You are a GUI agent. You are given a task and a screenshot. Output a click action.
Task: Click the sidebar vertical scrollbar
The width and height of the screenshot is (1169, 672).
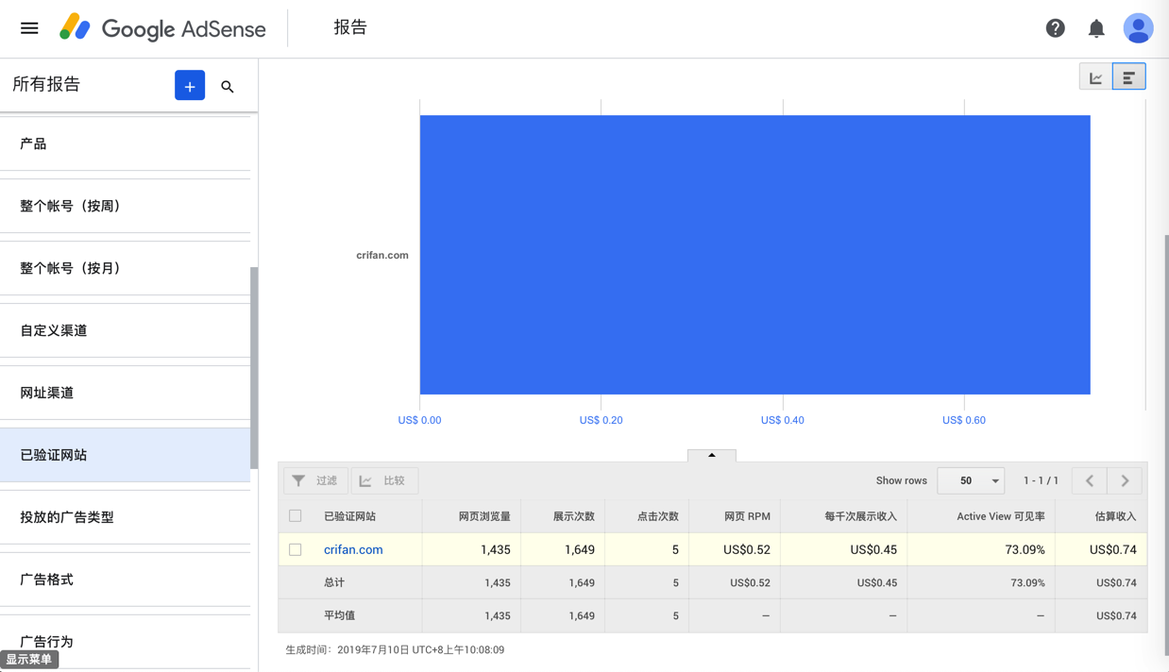(x=254, y=368)
